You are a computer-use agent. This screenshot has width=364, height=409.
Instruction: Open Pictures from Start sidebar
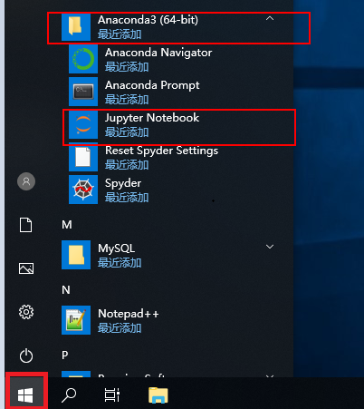tap(26, 268)
